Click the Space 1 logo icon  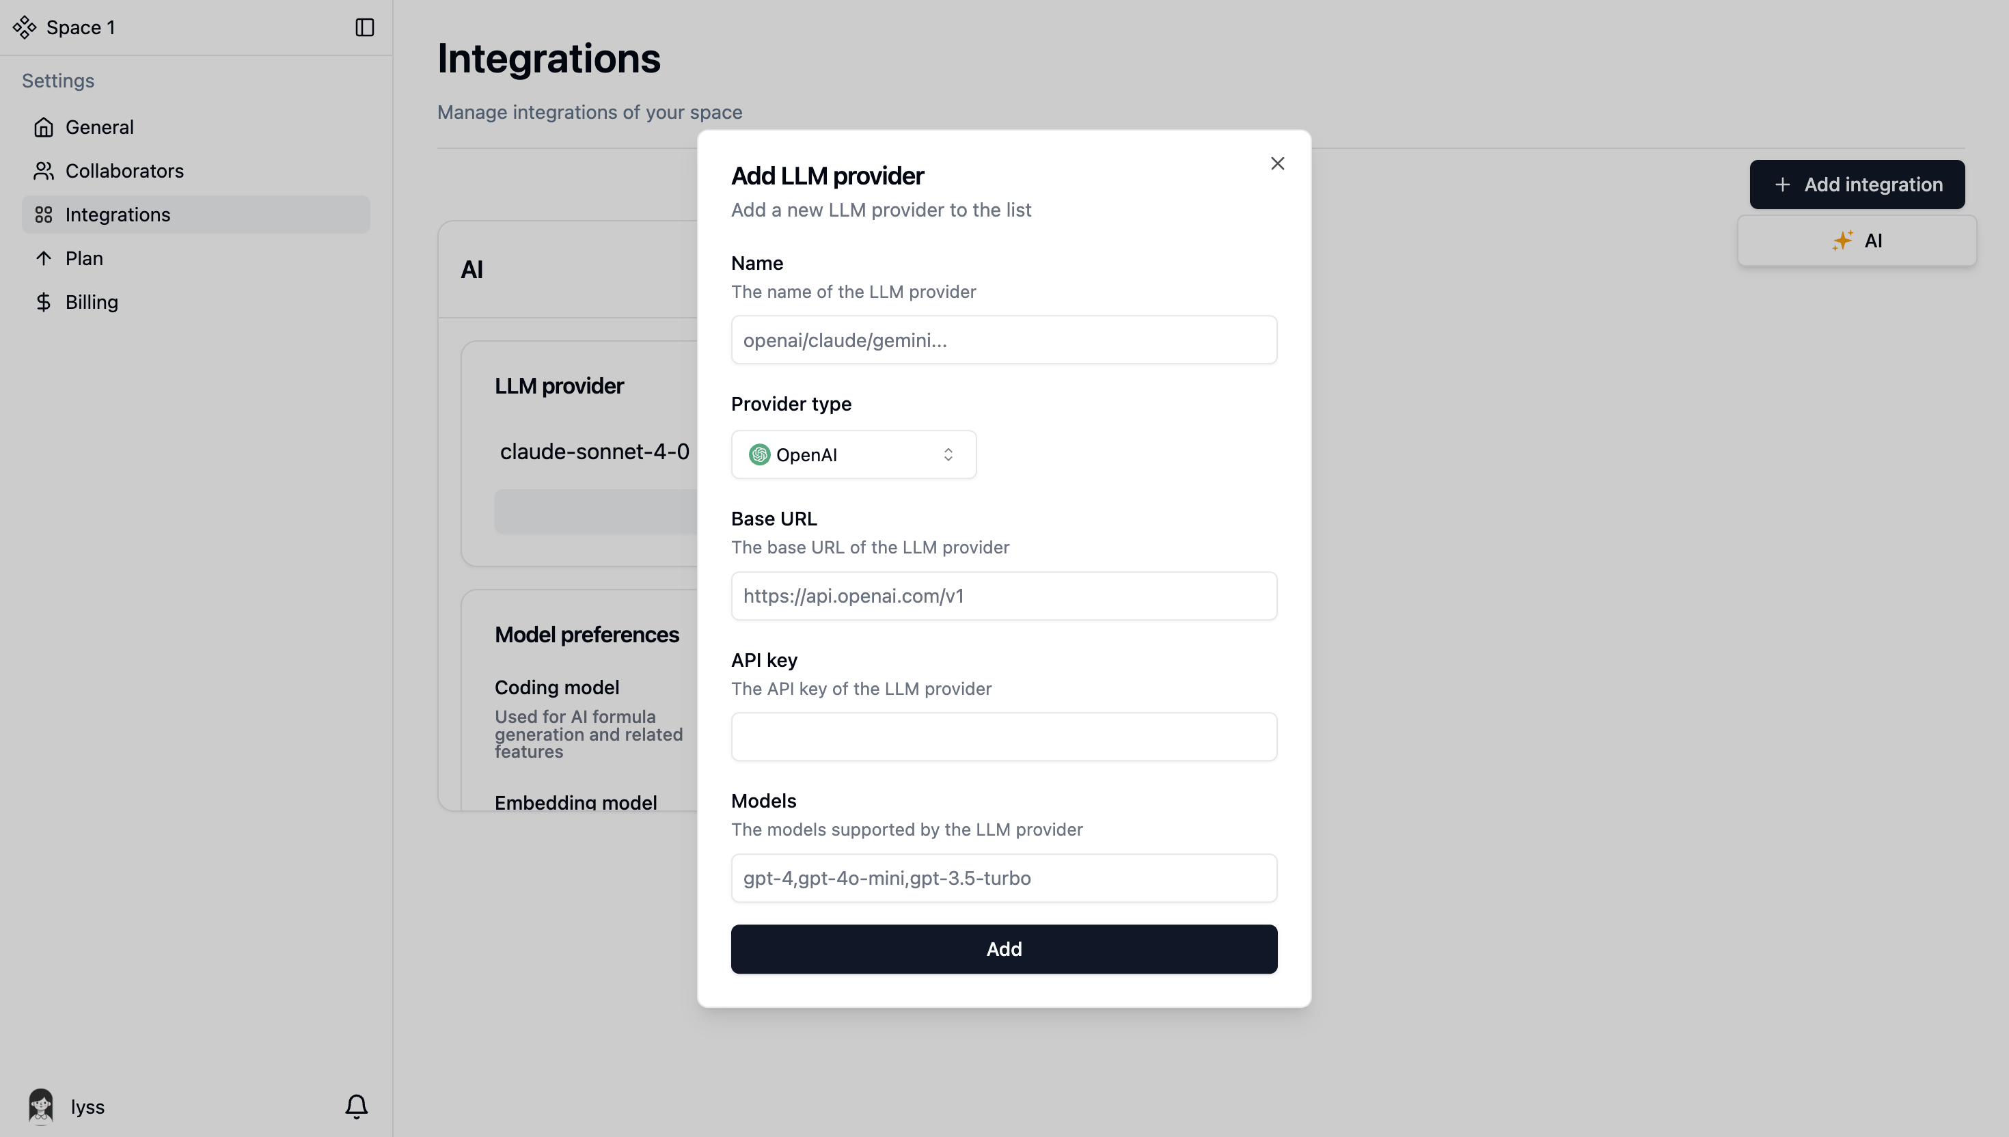point(25,27)
